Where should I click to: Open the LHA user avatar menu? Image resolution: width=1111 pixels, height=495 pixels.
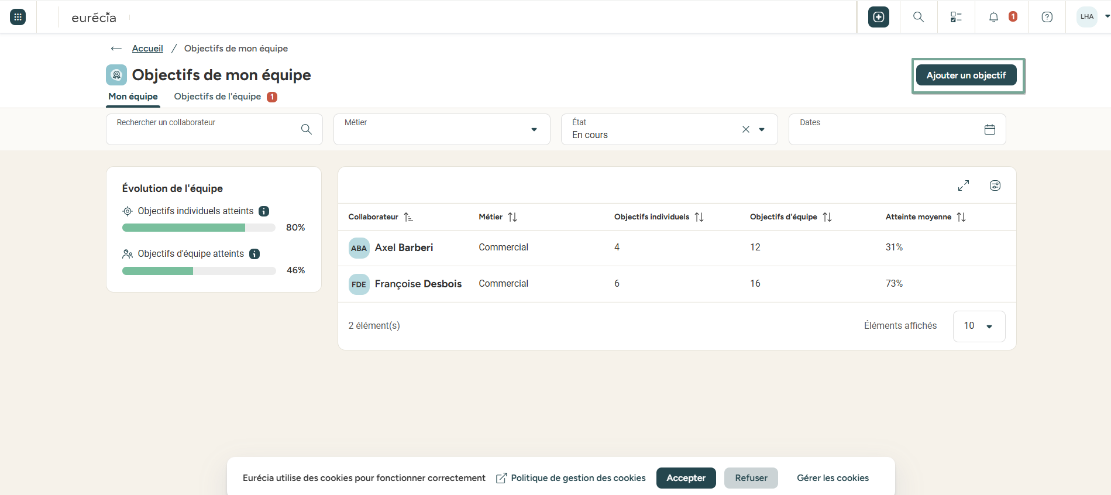click(x=1087, y=16)
